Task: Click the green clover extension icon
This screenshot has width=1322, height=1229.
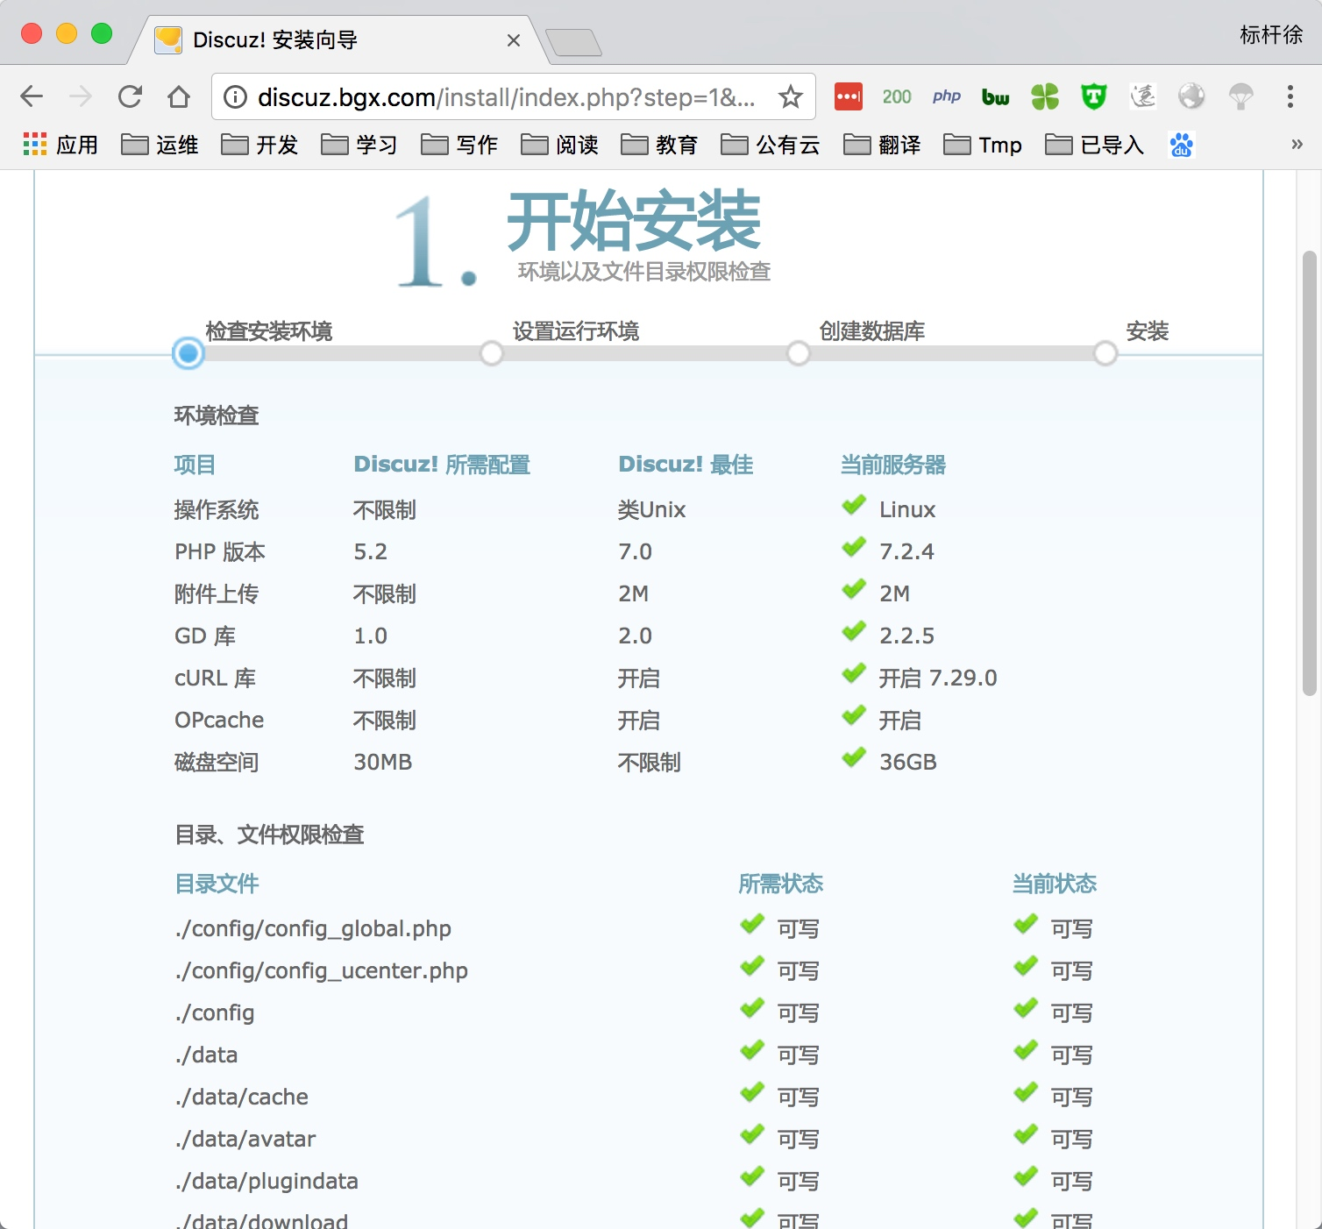Action: point(1045,96)
